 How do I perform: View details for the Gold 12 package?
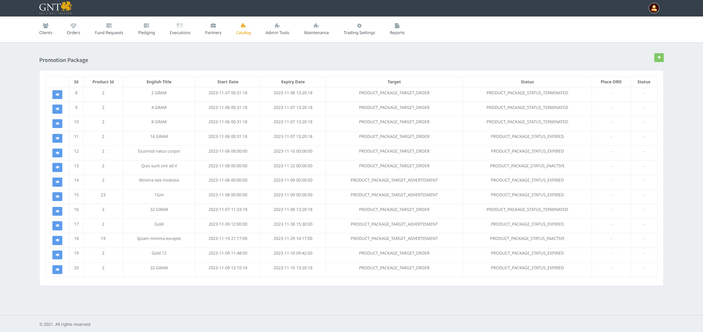57,255
